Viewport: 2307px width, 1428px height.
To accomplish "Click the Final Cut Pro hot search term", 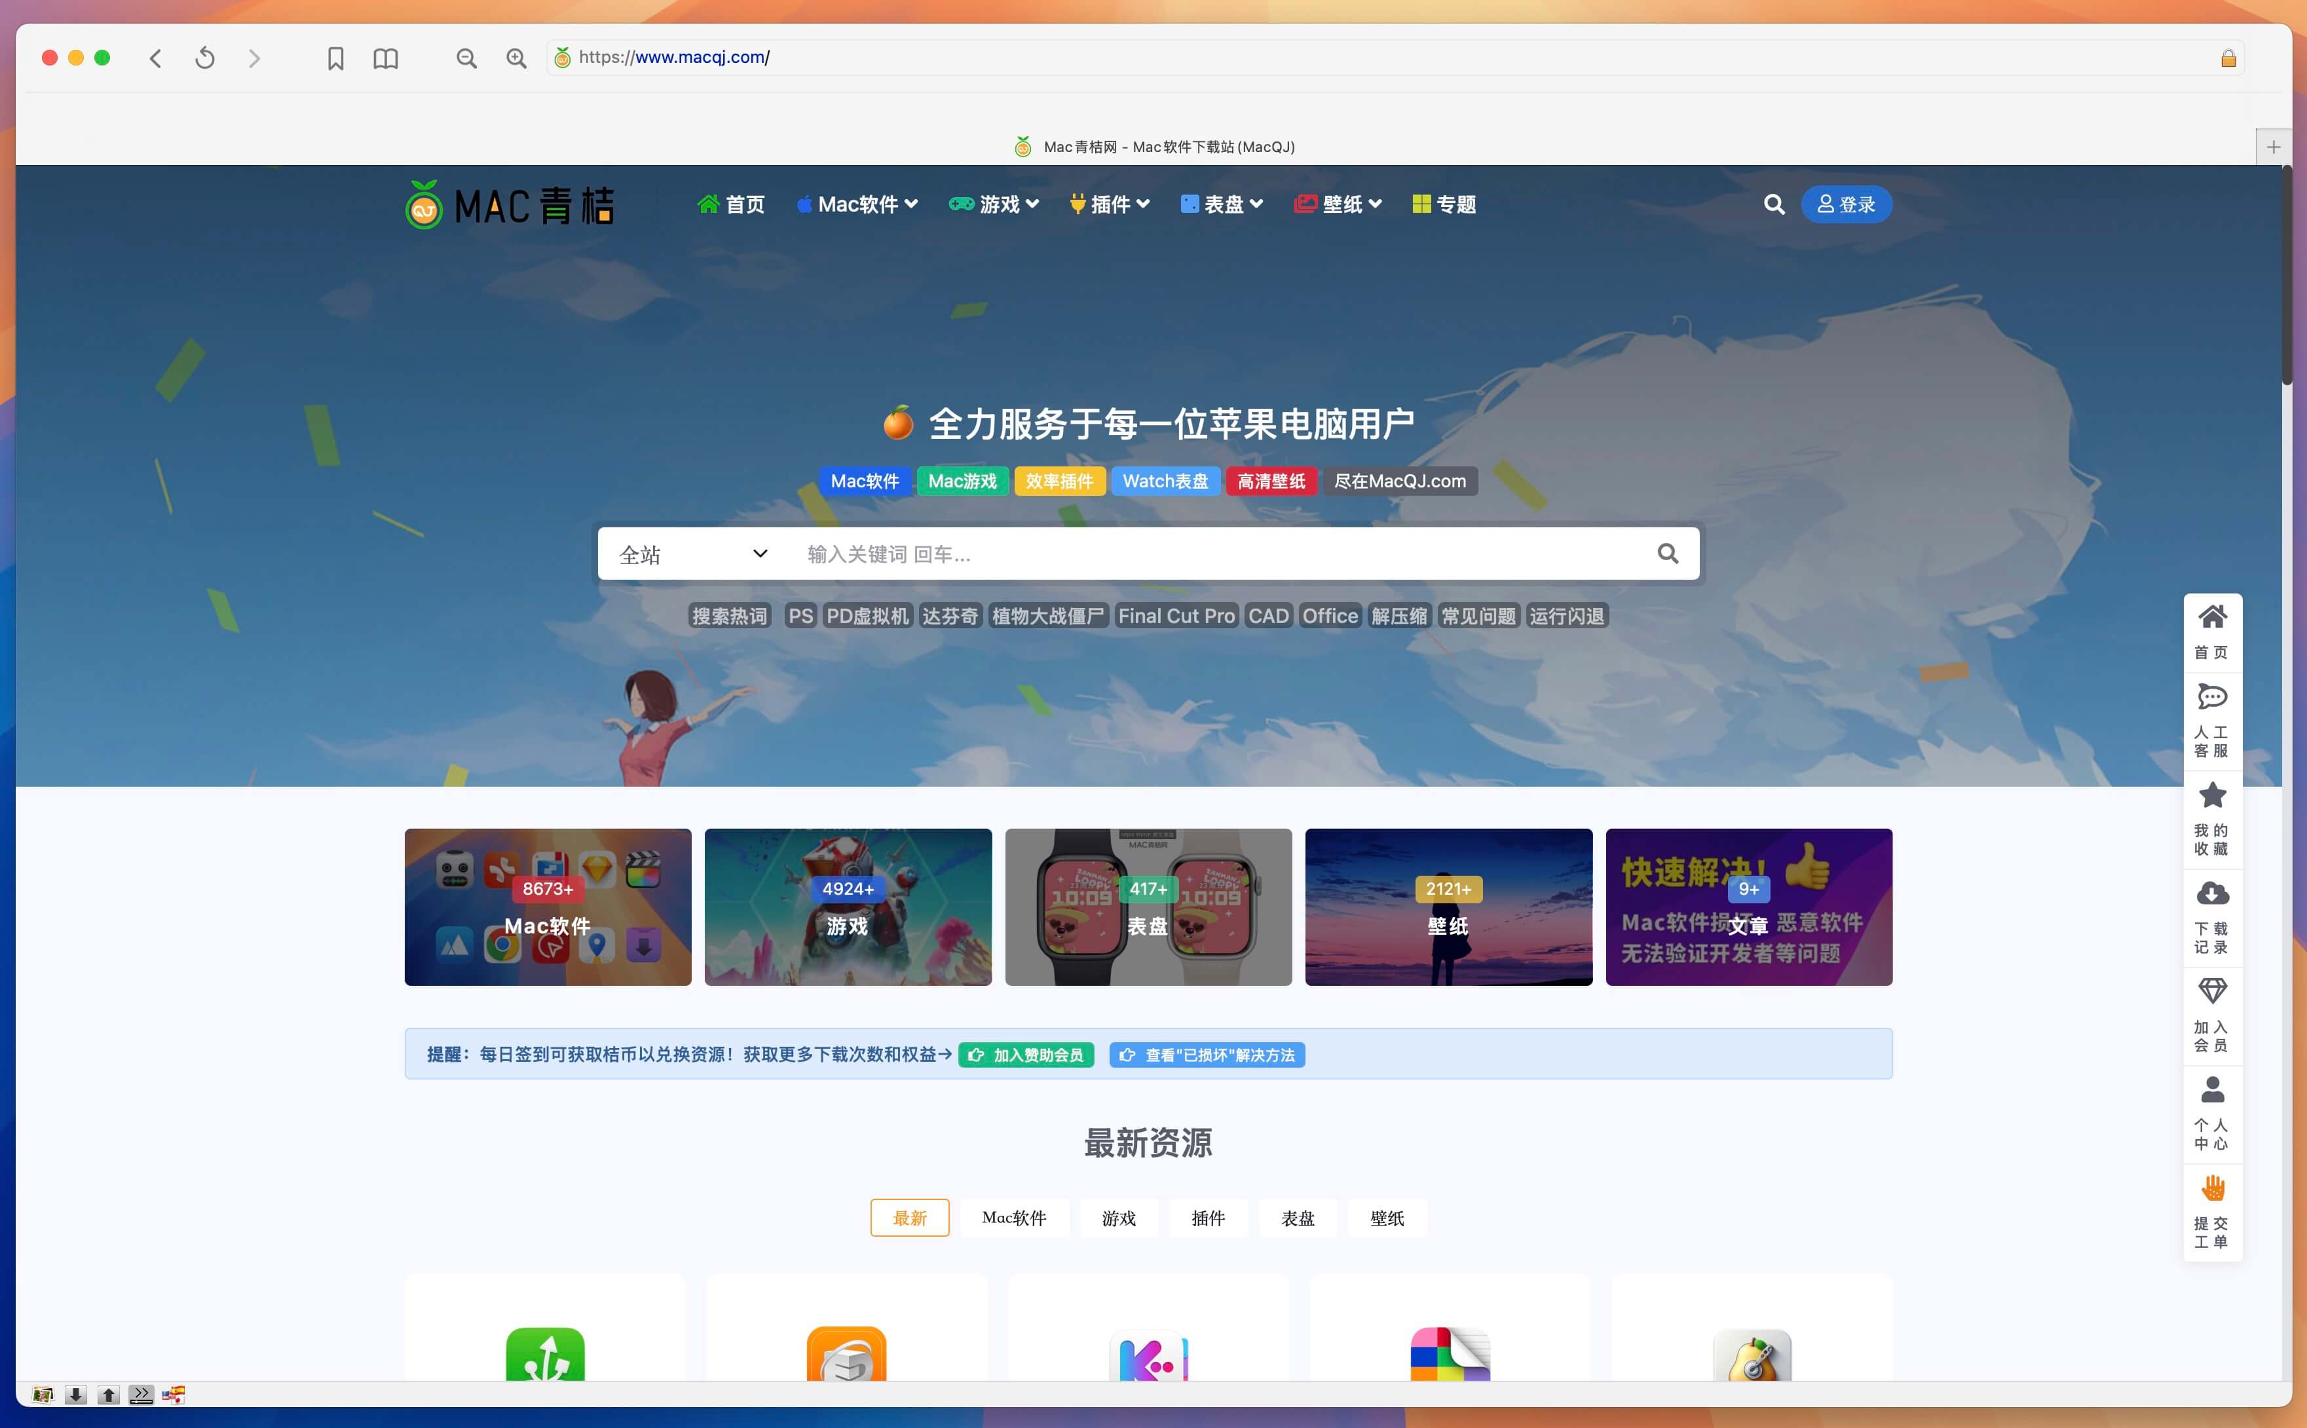I will [x=1176, y=616].
